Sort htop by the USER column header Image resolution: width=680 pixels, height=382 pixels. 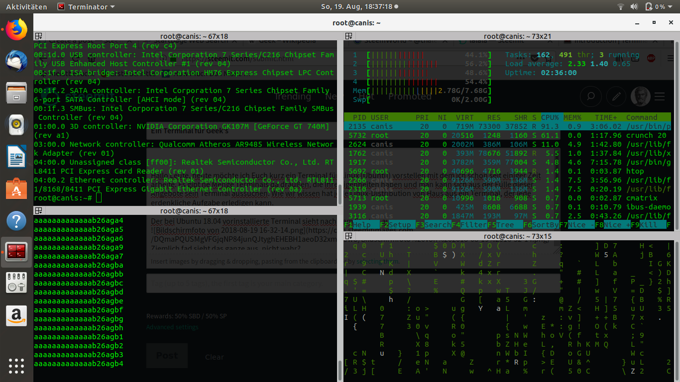pos(380,117)
